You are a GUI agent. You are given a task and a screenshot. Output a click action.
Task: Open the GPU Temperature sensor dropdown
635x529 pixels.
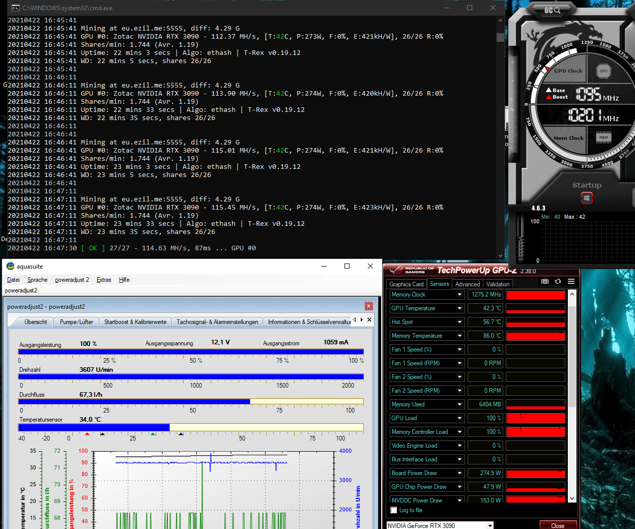pyautogui.click(x=460, y=308)
